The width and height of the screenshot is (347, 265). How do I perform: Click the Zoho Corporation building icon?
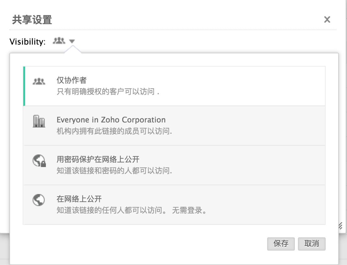39,121
